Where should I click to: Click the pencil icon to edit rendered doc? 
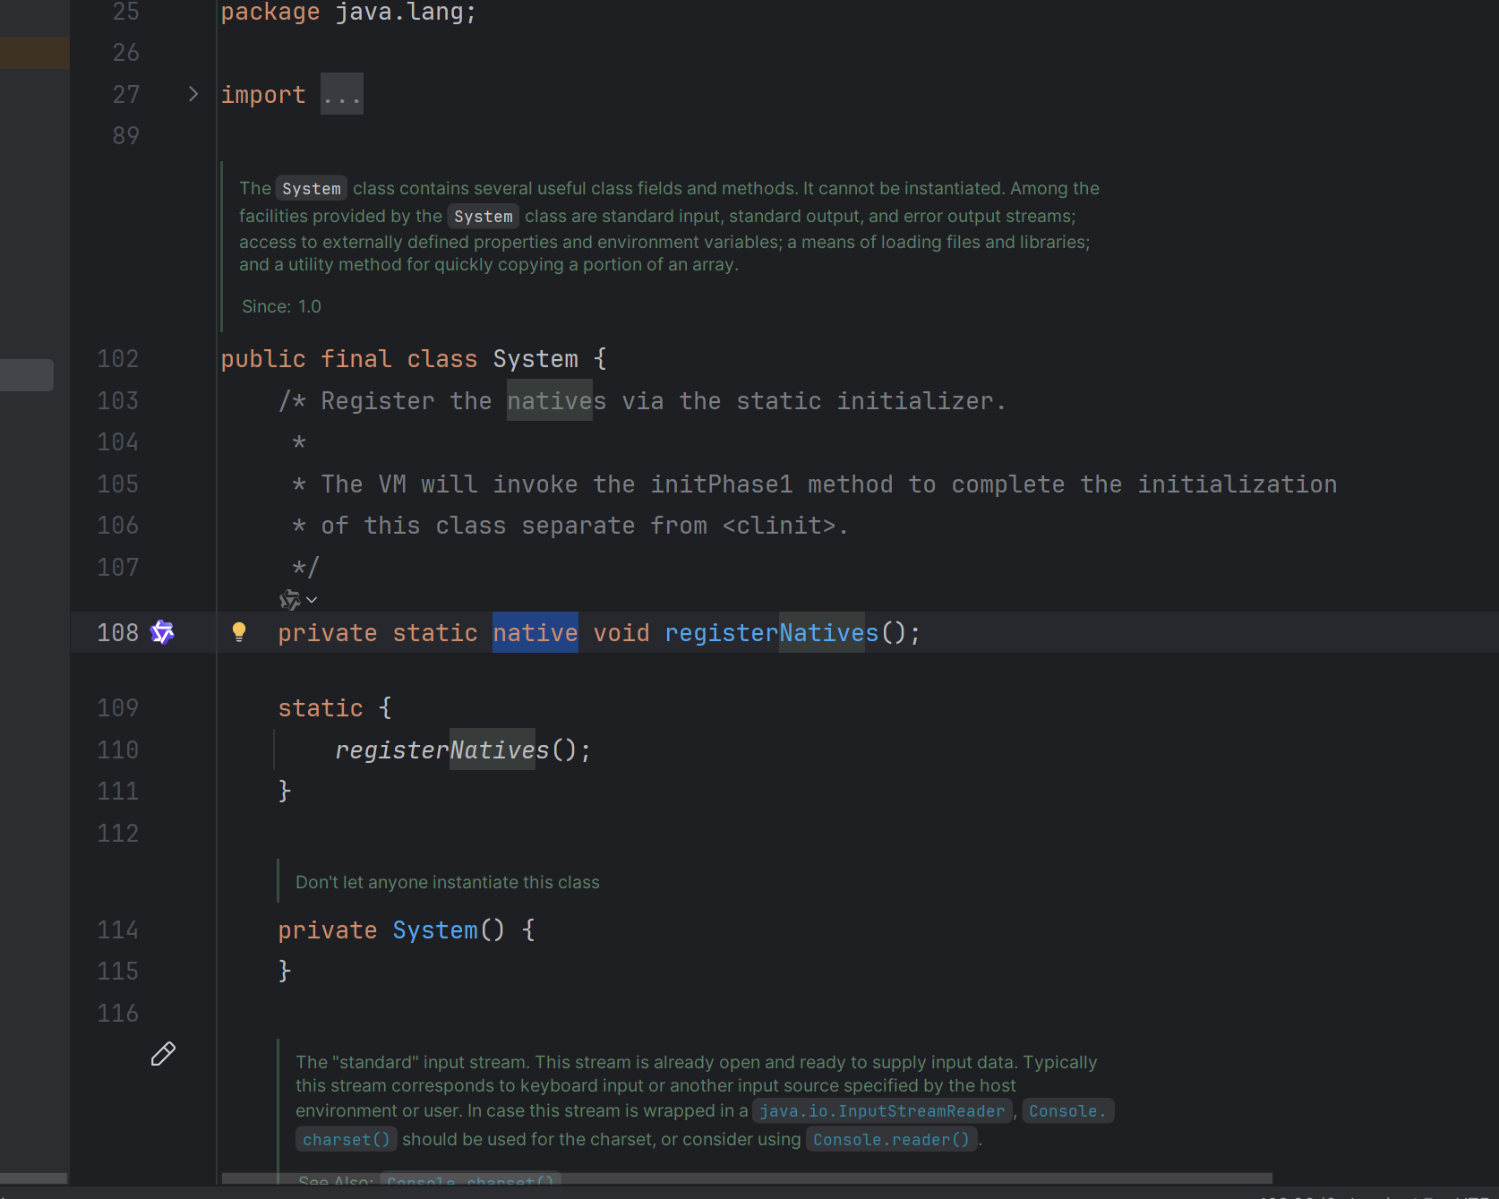[163, 1054]
